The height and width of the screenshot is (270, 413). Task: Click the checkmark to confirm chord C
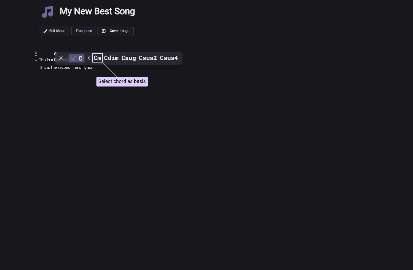click(73, 58)
